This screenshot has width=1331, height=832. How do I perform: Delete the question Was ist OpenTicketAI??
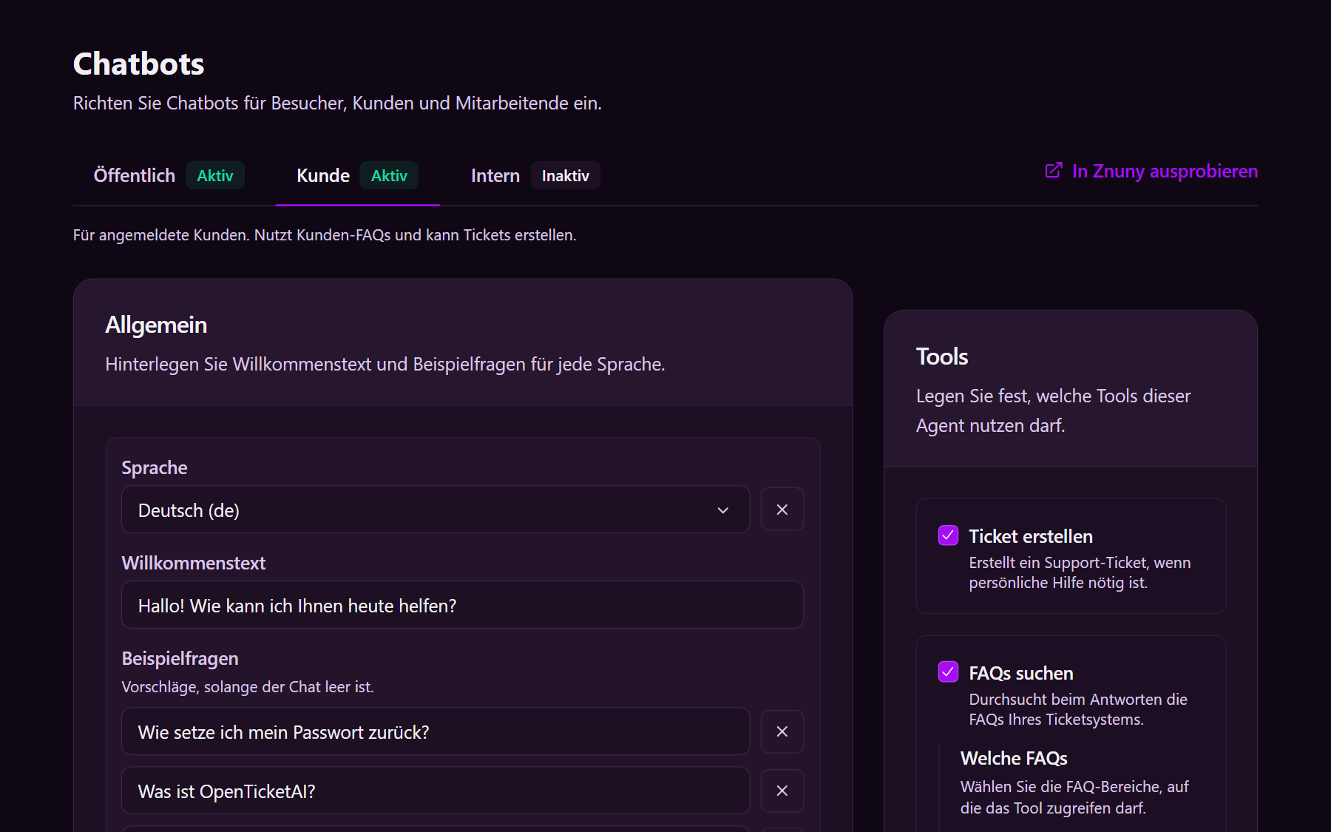coord(782,791)
